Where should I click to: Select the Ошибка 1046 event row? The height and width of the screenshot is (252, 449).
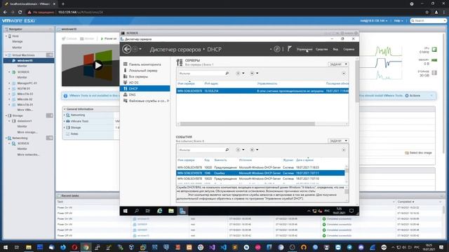tap(260, 173)
